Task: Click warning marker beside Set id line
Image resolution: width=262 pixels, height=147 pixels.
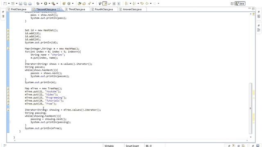Action: pos(8,30)
